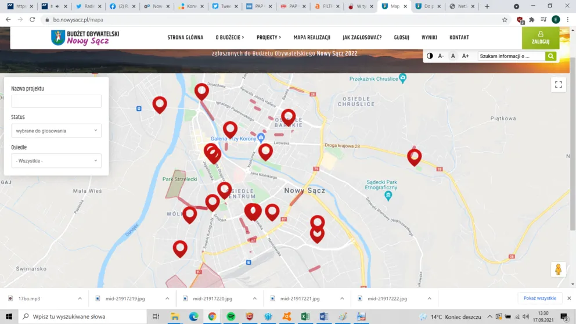Open JAK ZAGŁOSOWAĆ? page
The image size is (576, 324).
(x=362, y=38)
